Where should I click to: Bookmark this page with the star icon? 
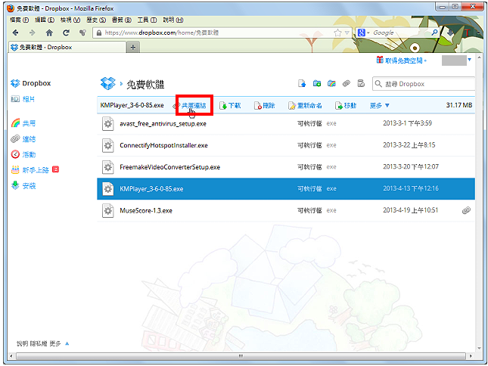point(337,33)
